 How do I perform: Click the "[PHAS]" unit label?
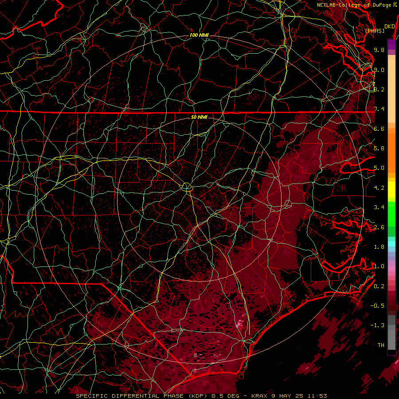click(x=375, y=31)
